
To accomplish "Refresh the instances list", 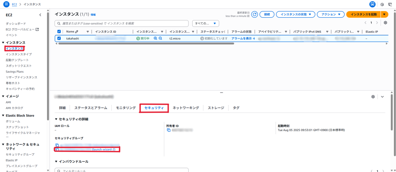I will (255, 14).
